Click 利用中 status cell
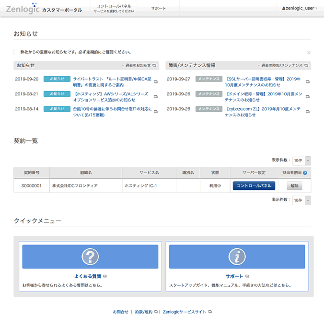 click(215, 186)
